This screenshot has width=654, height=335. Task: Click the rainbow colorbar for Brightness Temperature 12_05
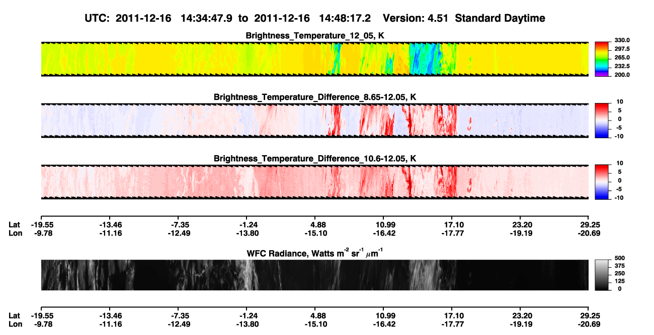[602, 59]
